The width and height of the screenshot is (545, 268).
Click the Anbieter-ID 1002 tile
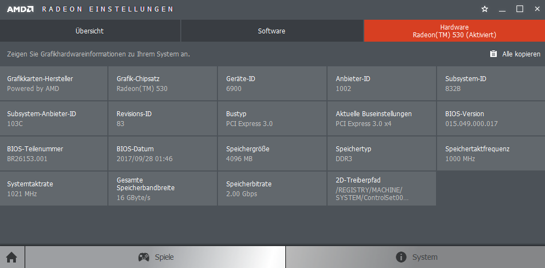coord(382,83)
